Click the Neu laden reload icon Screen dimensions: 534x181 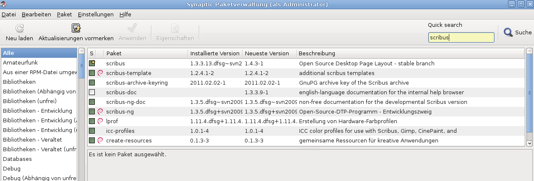tap(20, 28)
